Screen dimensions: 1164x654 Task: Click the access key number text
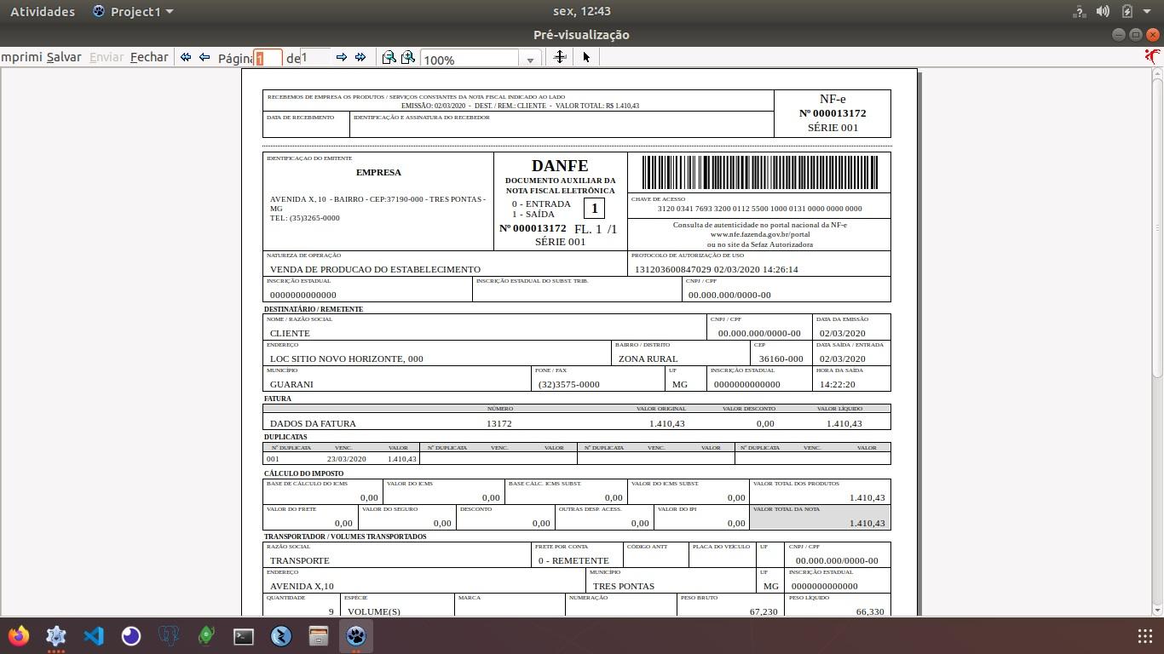click(759, 209)
